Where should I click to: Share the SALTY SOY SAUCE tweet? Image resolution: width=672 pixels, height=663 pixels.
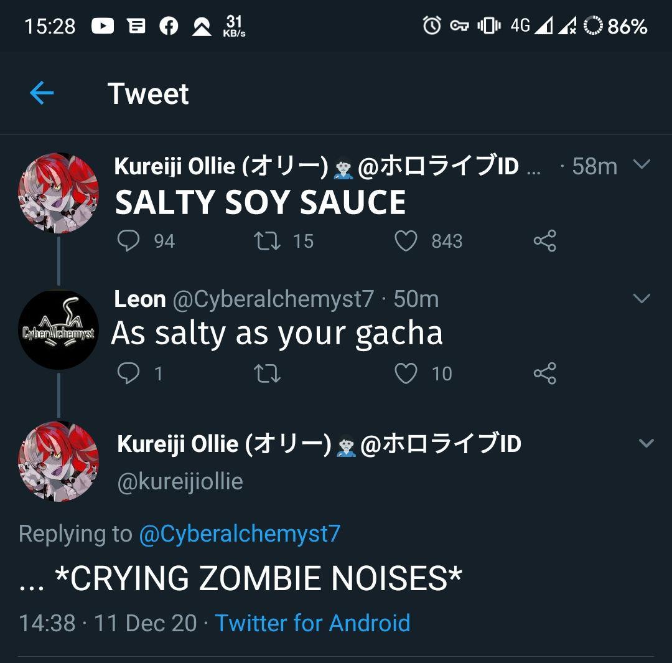(544, 241)
